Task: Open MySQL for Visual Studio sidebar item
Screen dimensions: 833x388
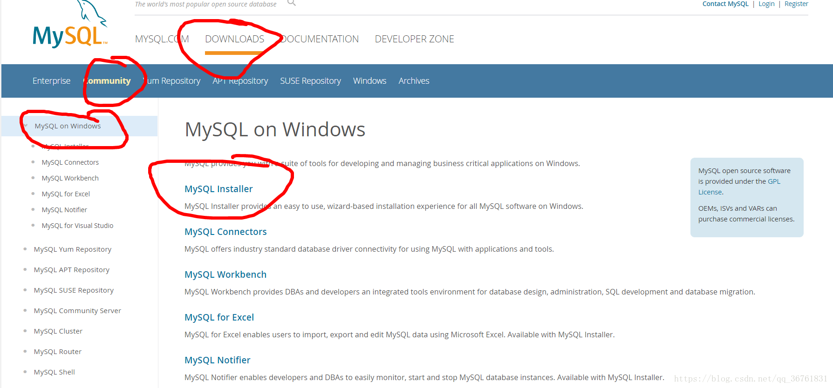Action: click(77, 226)
